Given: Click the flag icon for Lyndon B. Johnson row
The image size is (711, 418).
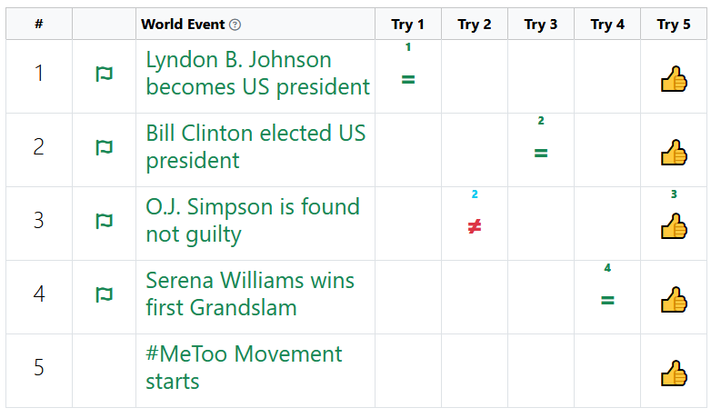Looking at the screenshot, I should [104, 74].
